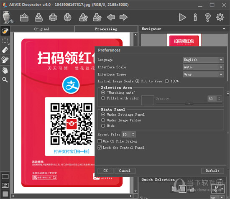Screen dimensions: 230x199
Task: Adjust the Recent Files stepper arrows
Action: 133,134
